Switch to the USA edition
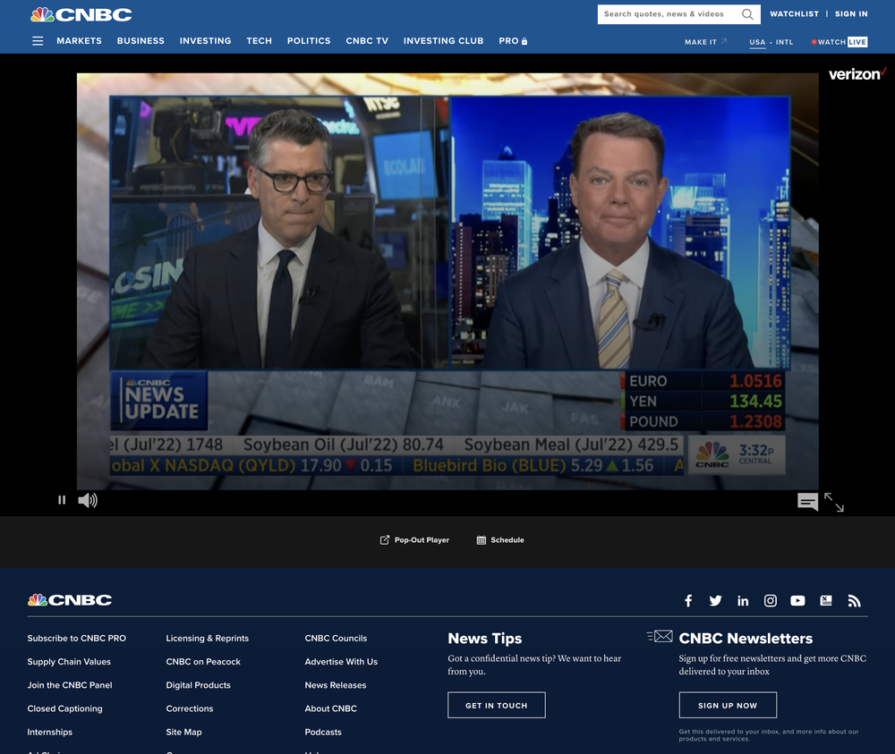This screenshot has width=895, height=754. click(x=757, y=42)
